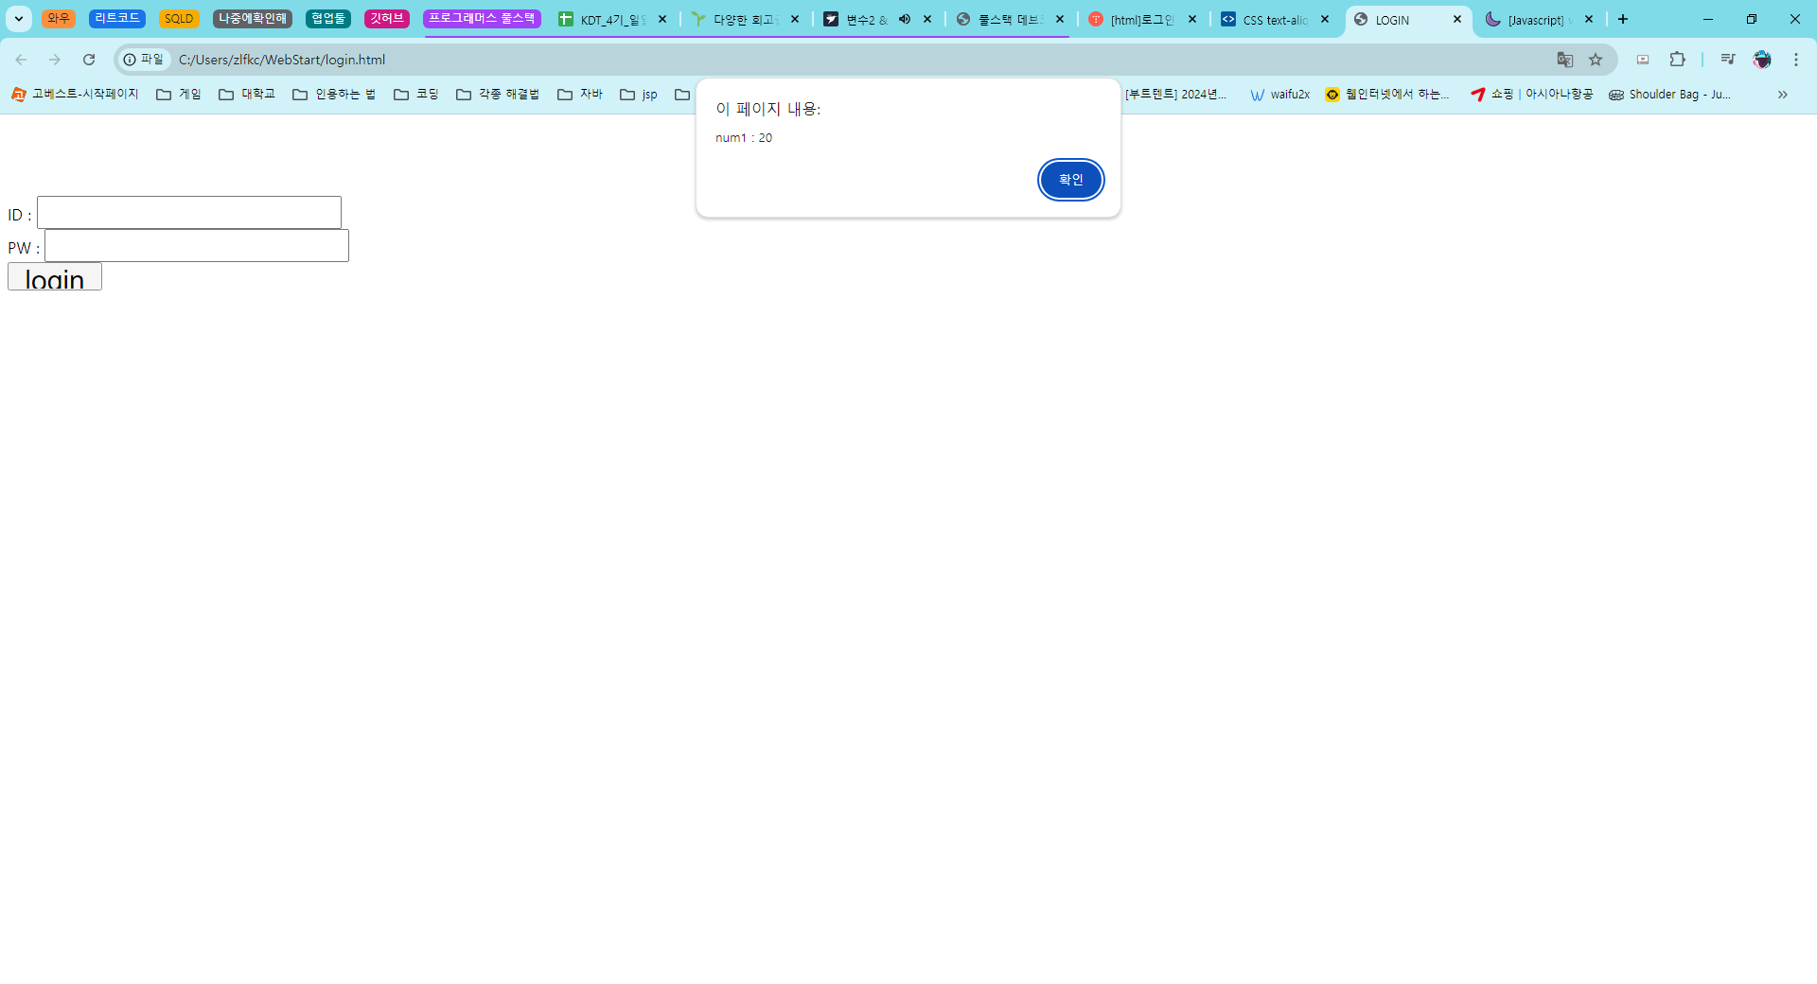Open the extensions puzzle icon
Image resolution: width=1817 pixels, height=984 pixels.
click(x=1677, y=60)
